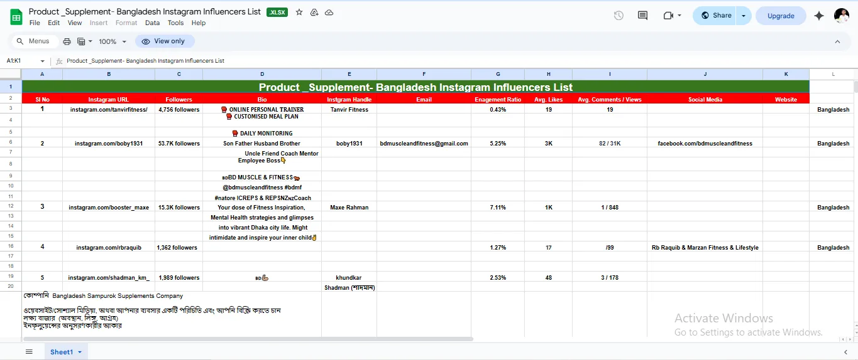Click the fx formula icon

pos(59,61)
